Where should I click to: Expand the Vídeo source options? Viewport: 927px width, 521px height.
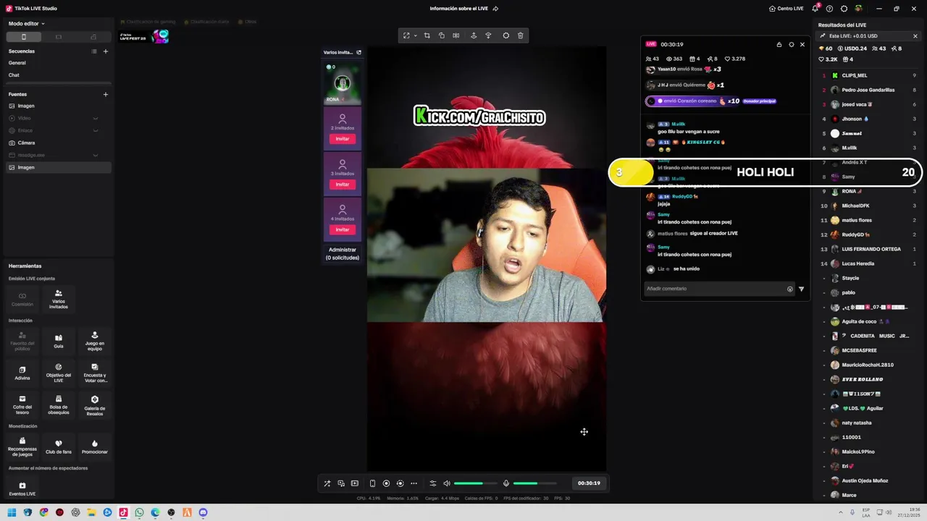point(96,118)
